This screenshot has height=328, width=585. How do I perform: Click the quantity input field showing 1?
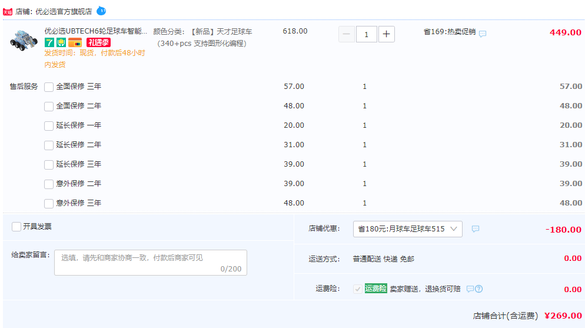[x=367, y=34]
